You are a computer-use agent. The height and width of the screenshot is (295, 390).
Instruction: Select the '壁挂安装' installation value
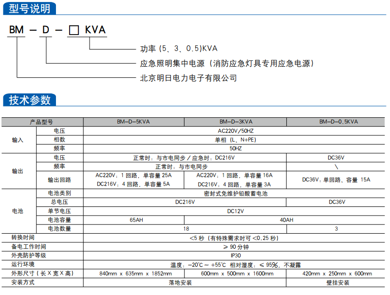click(x=338, y=283)
